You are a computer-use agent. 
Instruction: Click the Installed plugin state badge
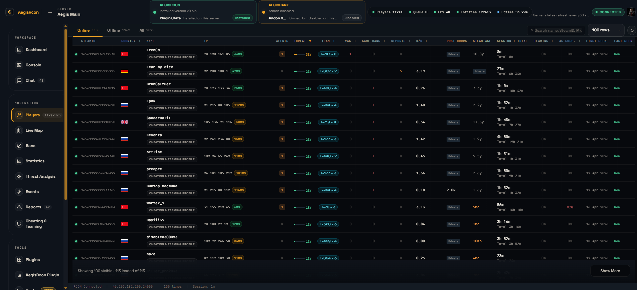[x=243, y=18]
